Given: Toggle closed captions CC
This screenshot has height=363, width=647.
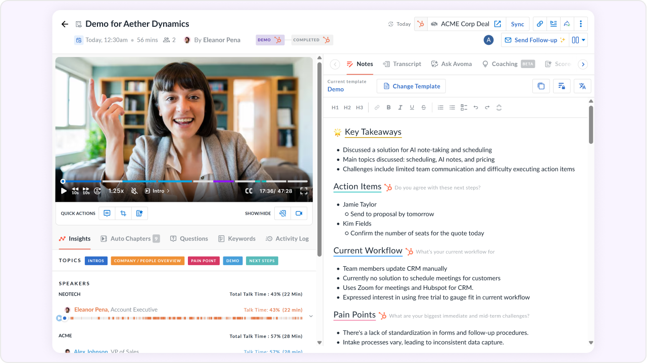Looking at the screenshot, I should click(248, 191).
